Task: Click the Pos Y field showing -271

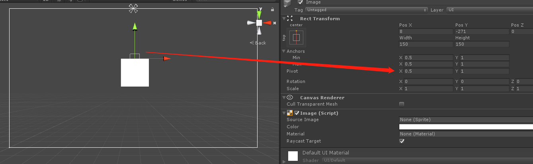Action: [482, 31]
